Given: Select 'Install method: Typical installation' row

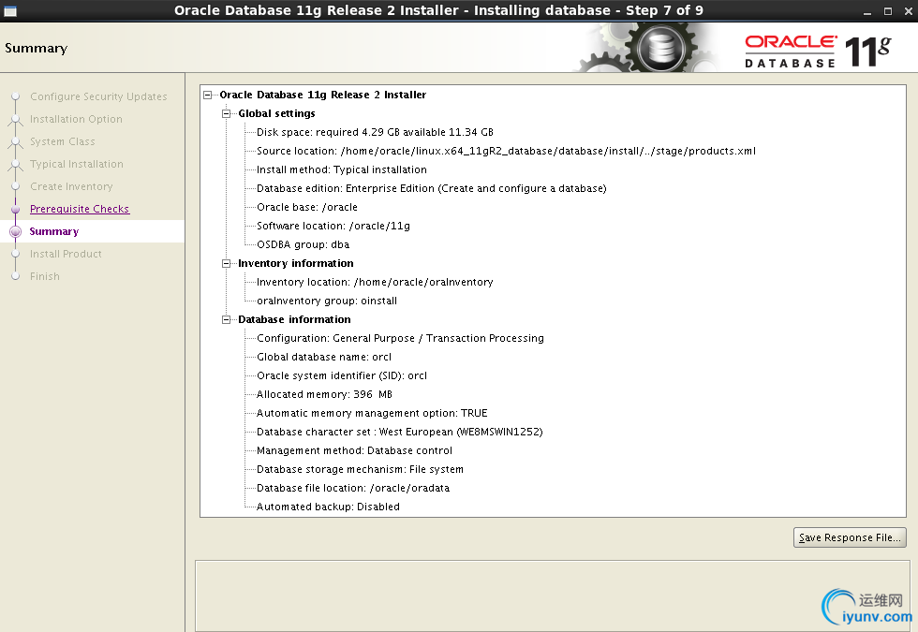Looking at the screenshot, I should click(x=342, y=169).
